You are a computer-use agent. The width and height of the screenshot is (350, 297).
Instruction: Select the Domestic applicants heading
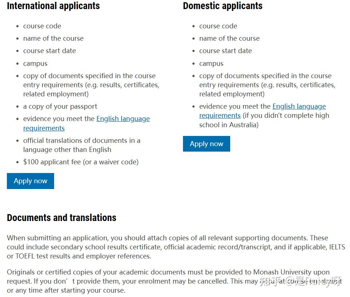point(223,6)
